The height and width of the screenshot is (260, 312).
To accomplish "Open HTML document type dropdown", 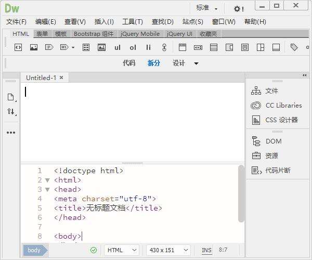I will tap(122, 250).
